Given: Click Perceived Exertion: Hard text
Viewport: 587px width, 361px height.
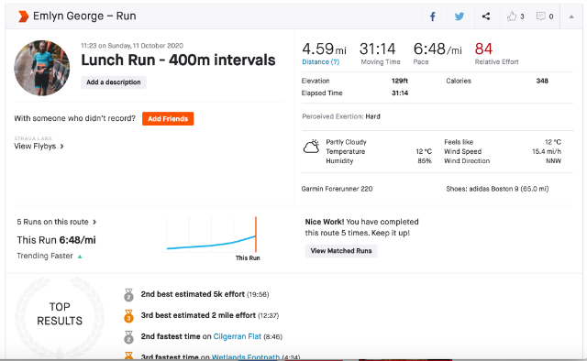Looking at the screenshot, I should (x=341, y=116).
